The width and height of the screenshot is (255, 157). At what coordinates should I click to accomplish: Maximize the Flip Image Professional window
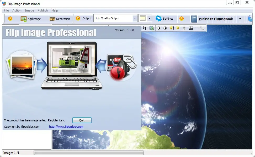tap(237, 3)
